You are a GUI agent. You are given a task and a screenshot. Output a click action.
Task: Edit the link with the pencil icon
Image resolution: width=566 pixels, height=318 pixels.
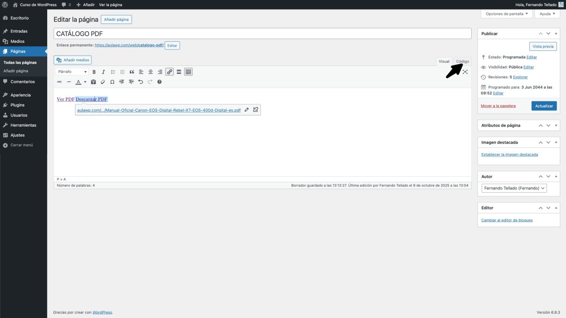(x=247, y=110)
